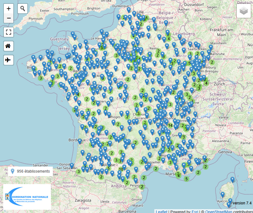
Task: Expand the cluster of 5 east of Marseille
Action: 186,179
